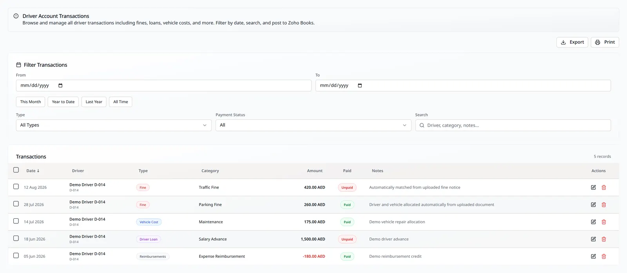627x273 pixels.
Task: Edit the 12 Aug 2026 Traffic Fine transaction
Action: [x=593, y=187]
